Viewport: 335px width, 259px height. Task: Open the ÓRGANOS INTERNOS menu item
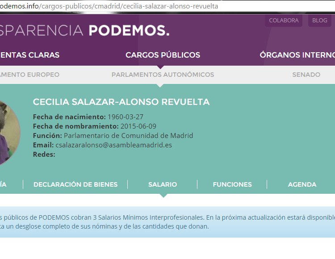[x=297, y=55]
